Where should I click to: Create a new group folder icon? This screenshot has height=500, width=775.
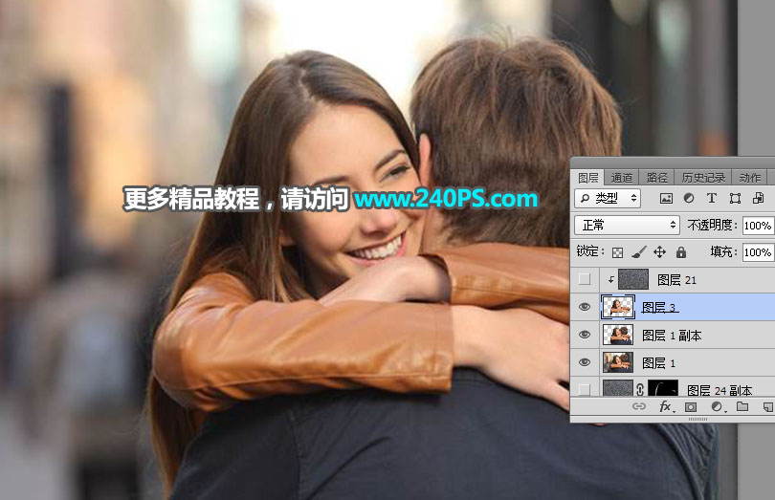(x=742, y=406)
